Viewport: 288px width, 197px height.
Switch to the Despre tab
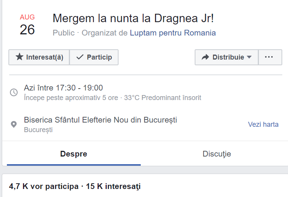click(x=73, y=154)
